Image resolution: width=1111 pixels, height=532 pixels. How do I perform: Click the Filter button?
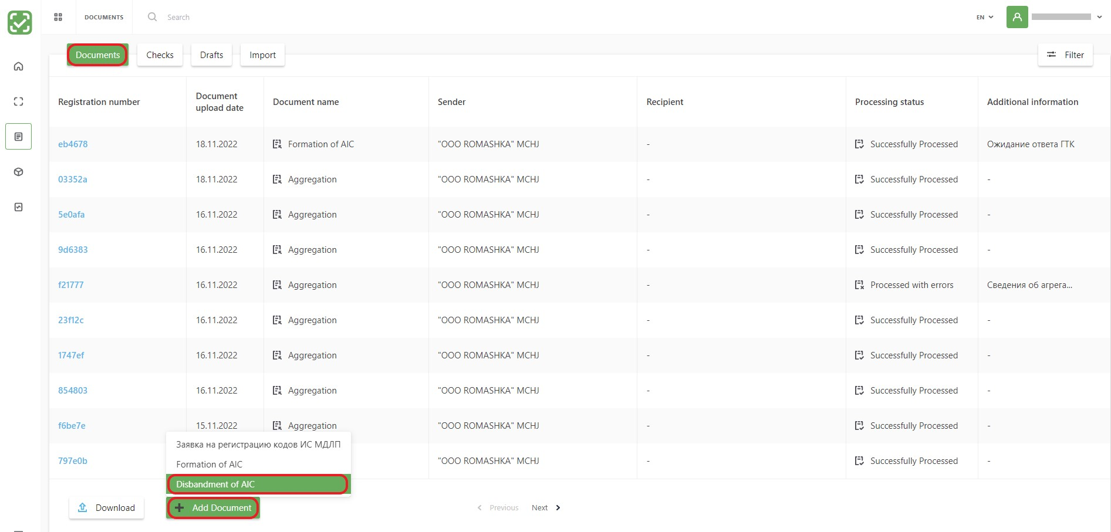pos(1065,55)
